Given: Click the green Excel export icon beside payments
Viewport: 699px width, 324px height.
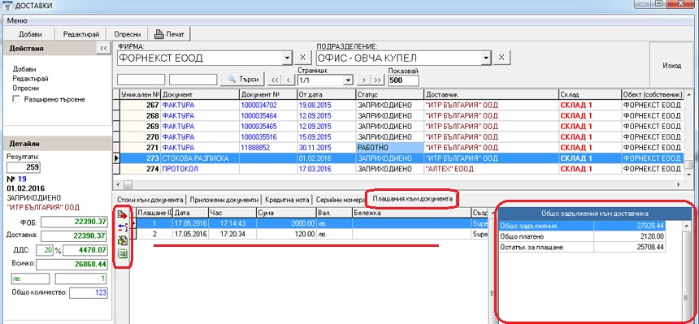Looking at the screenshot, I should click(122, 254).
